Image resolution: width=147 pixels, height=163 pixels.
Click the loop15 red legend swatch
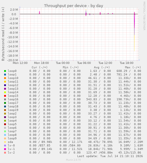coord(5,96)
